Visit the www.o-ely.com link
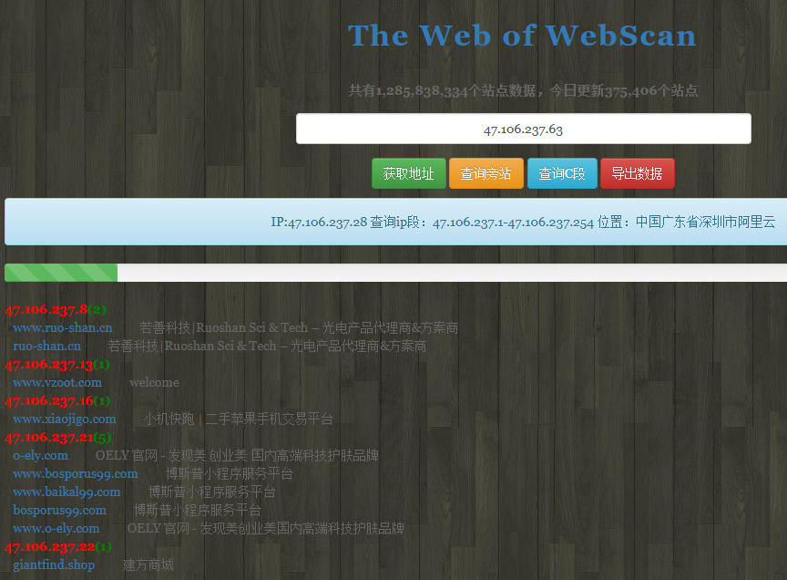787x580 pixels. 56,528
